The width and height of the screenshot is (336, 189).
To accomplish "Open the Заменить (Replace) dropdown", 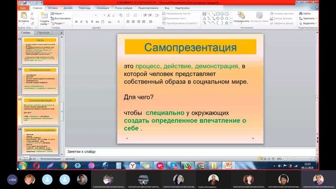I will (x=308, y=18).
